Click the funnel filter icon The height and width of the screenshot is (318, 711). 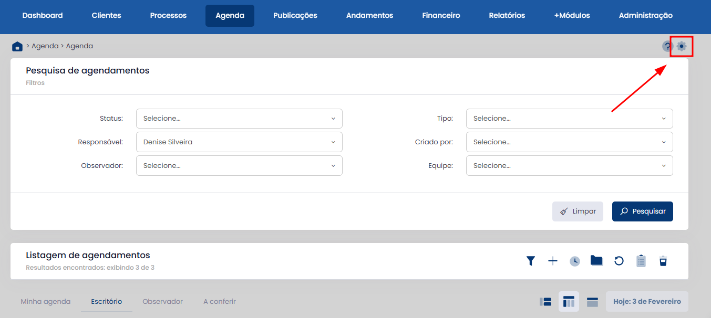pos(531,261)
